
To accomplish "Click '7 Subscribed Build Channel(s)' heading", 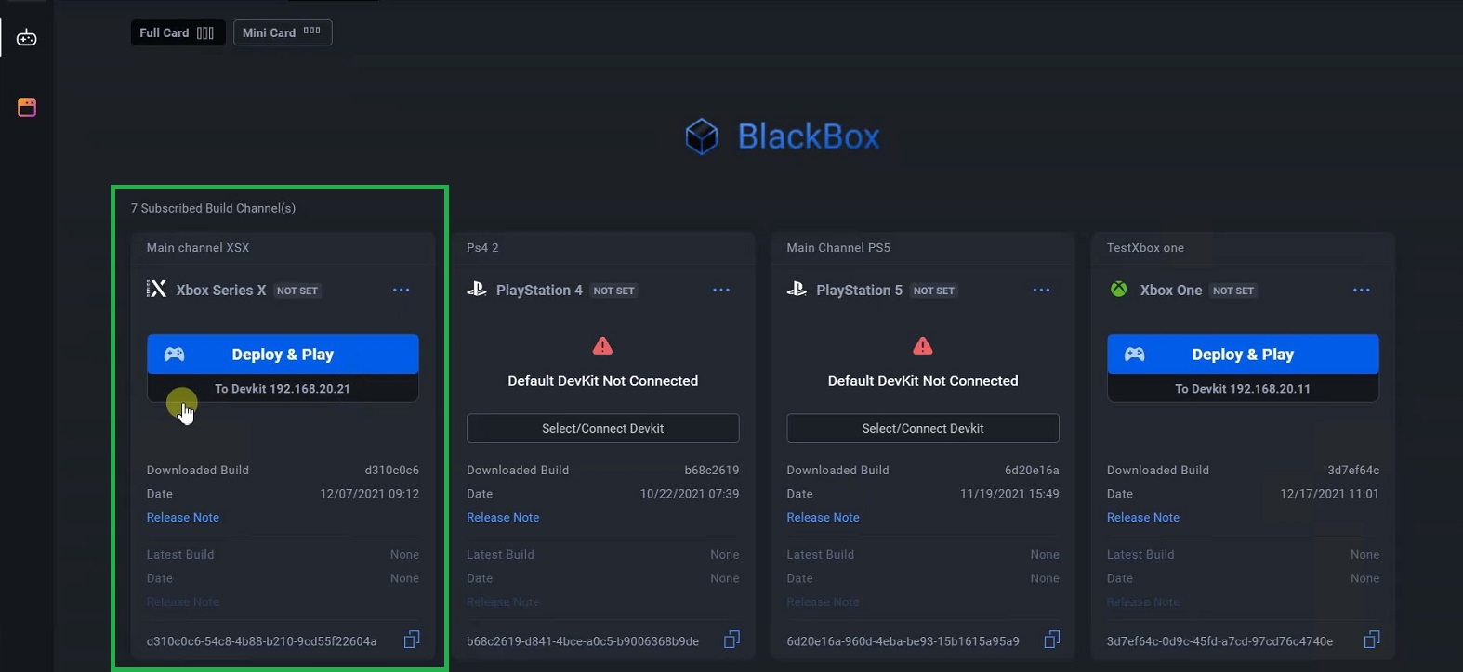I will coord(213,208).
